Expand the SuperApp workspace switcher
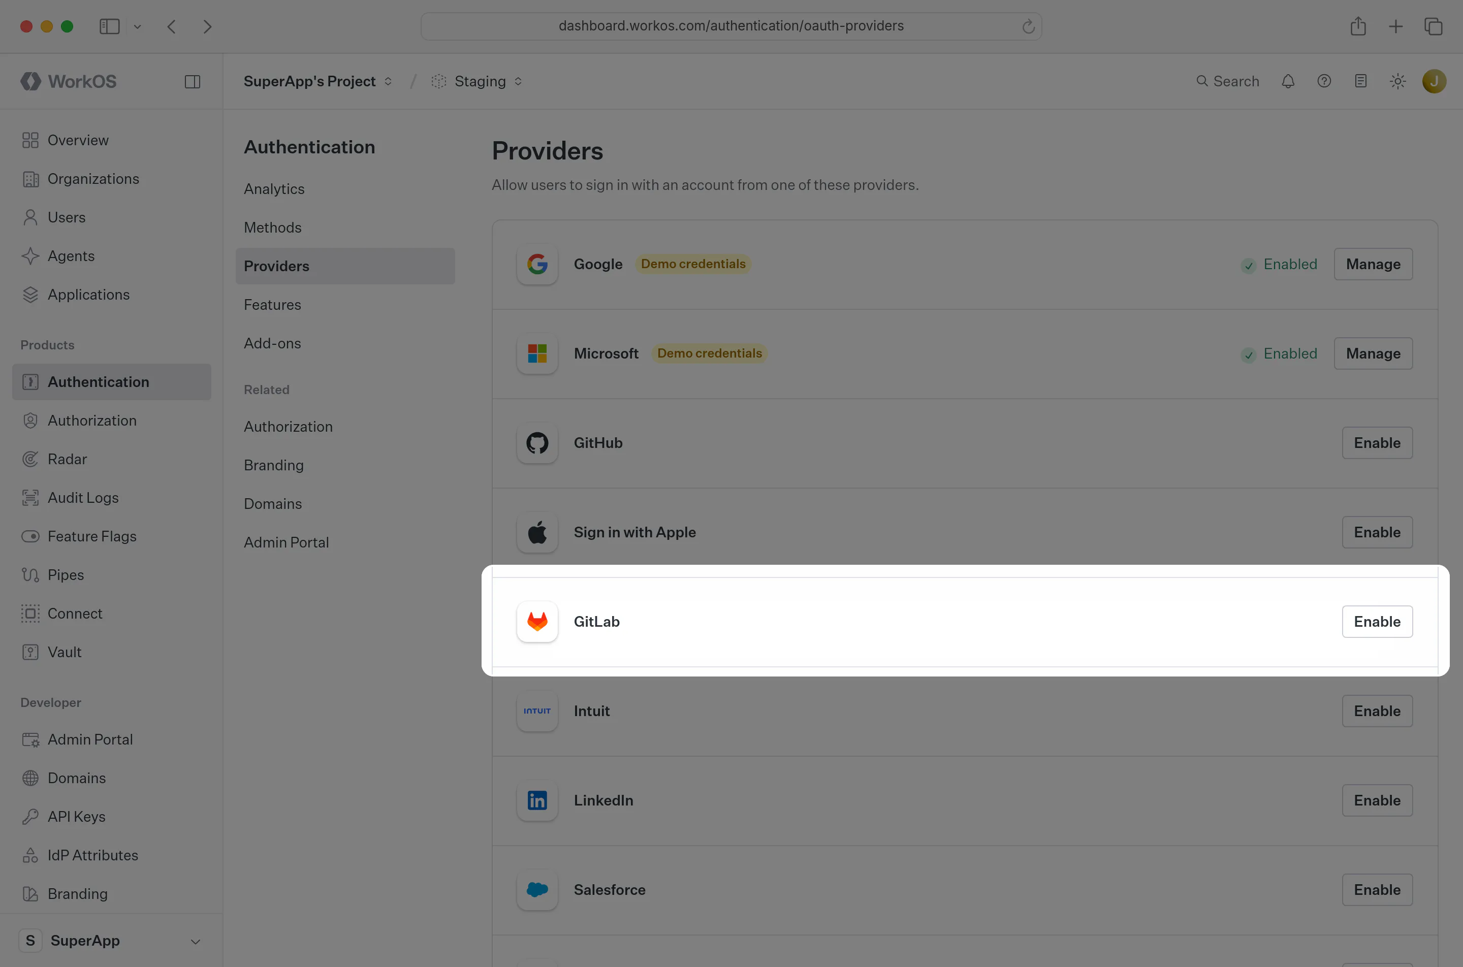The height and width of the screenshot is (967, 1463). 112,941
